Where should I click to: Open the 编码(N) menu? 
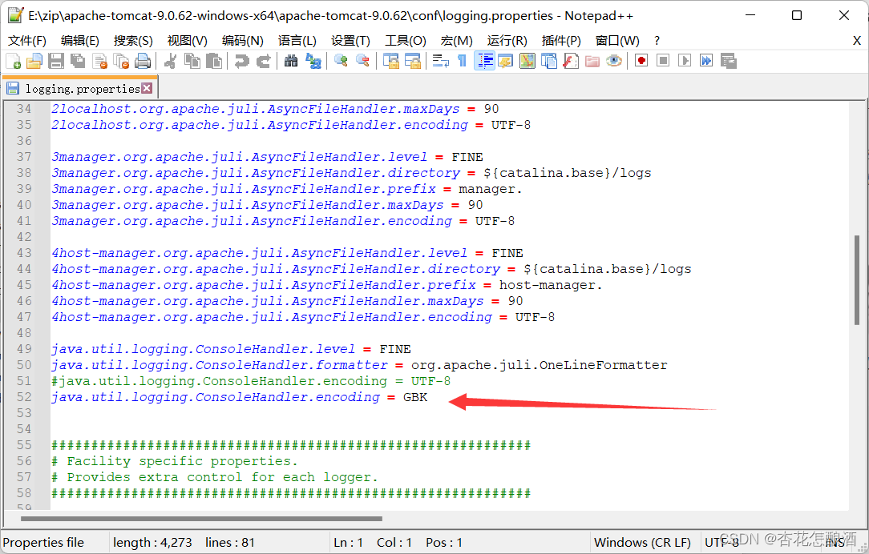click(244, 40)
